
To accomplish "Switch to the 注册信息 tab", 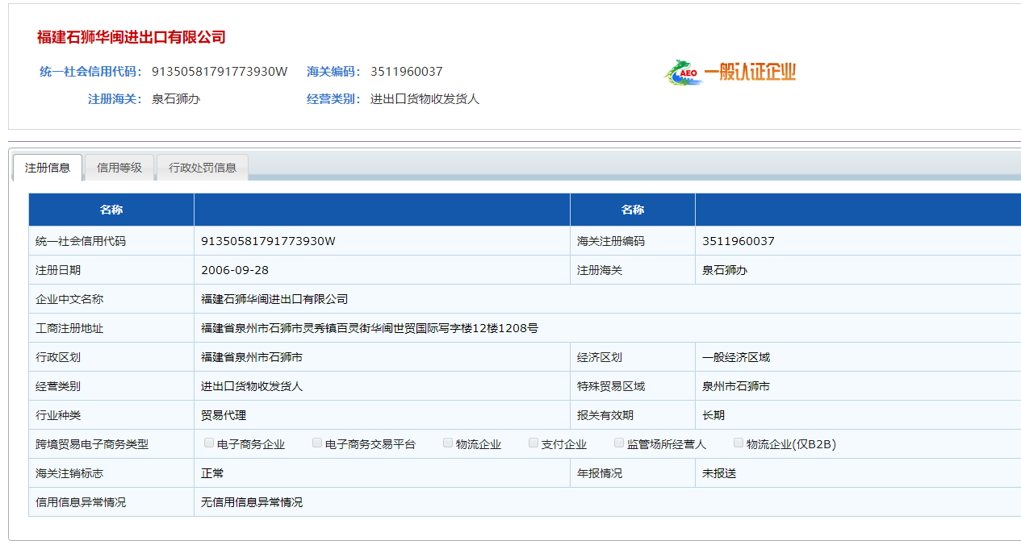I will click(48, 168).
